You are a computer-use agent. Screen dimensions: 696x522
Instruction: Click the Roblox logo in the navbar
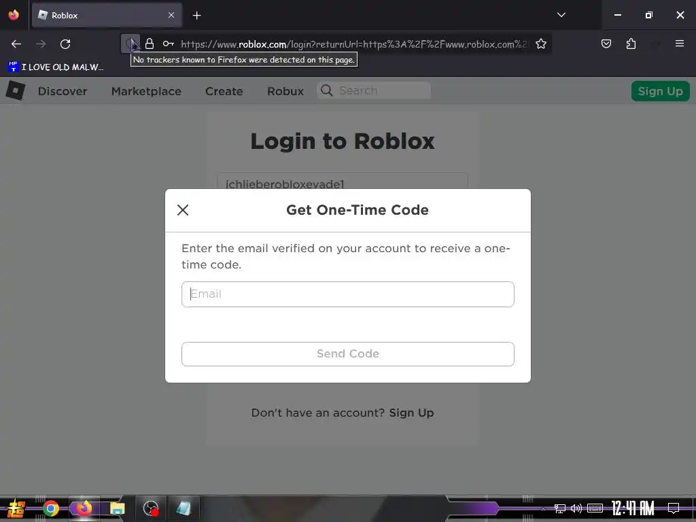[16, 91]
